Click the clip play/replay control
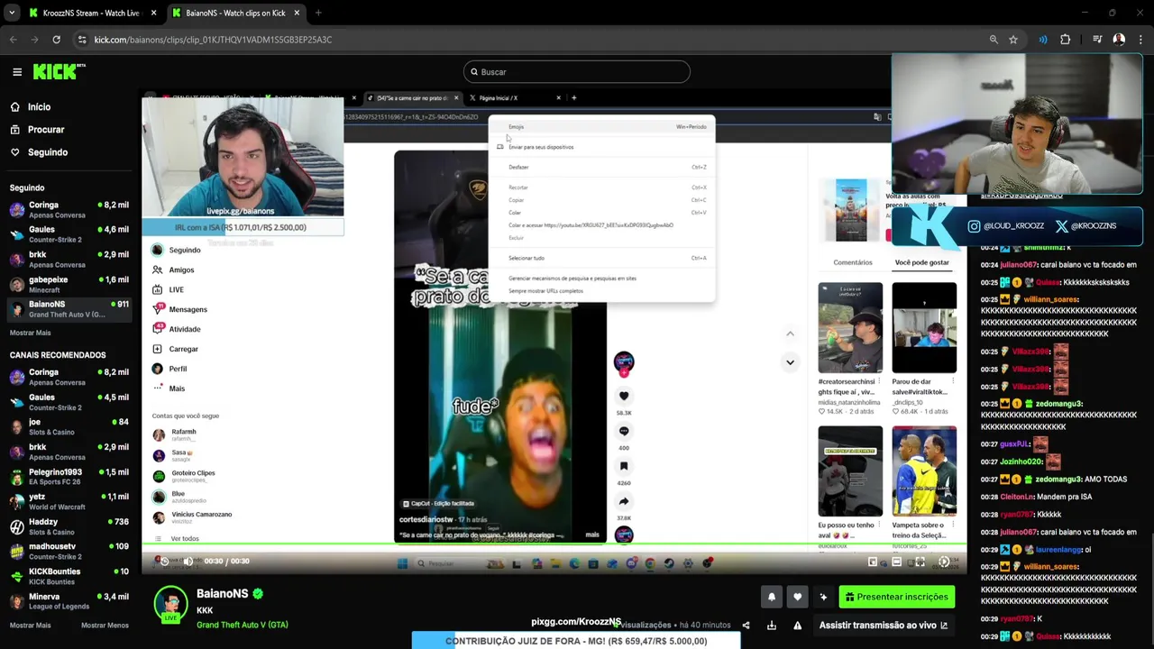The image size is (1154, 649). click(163, 561)
